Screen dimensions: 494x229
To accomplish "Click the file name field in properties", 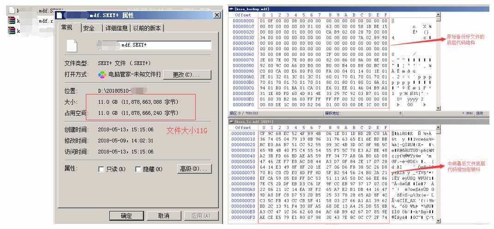I will (154, 45).
